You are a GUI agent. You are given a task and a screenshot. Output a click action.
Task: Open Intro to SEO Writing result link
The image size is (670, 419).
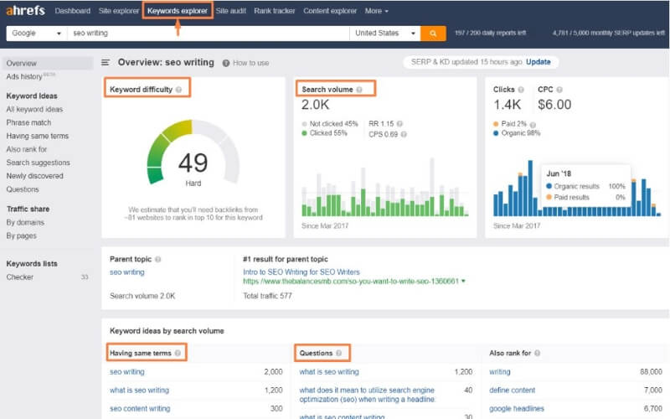click(302, 272)
